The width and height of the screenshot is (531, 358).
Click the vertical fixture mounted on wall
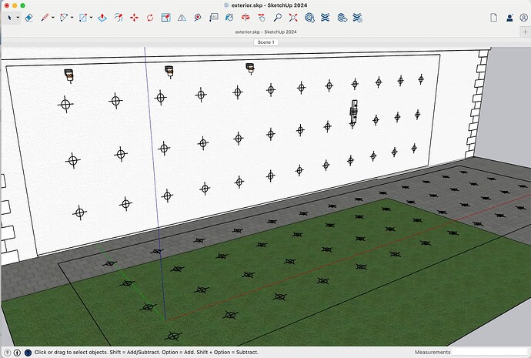[x=353, y=112]
